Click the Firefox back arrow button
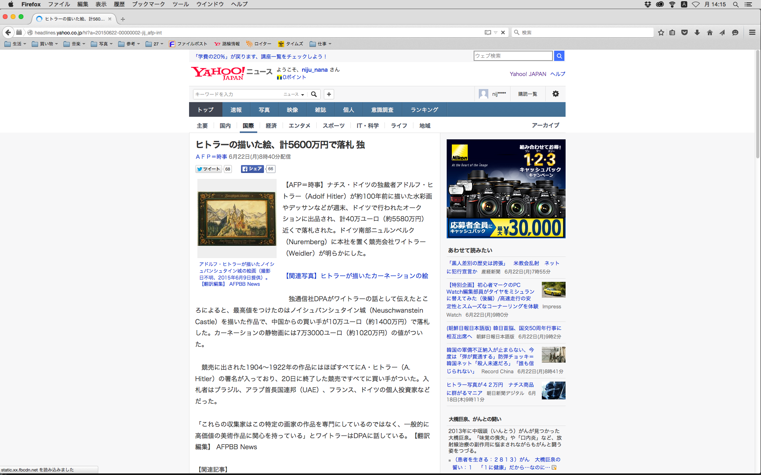This screenshot has width=761, height=475. pyautogui.click(x=8, y=32)
